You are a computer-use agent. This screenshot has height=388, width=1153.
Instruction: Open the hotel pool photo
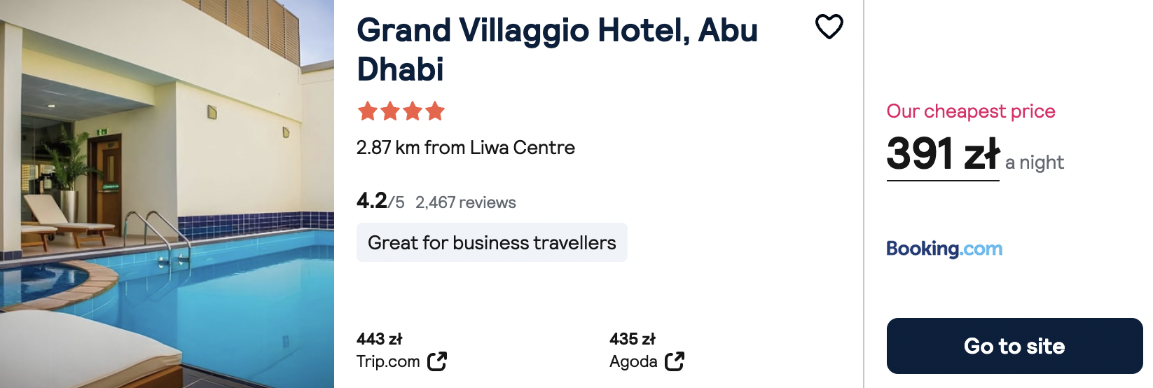(x=167, y=194)
